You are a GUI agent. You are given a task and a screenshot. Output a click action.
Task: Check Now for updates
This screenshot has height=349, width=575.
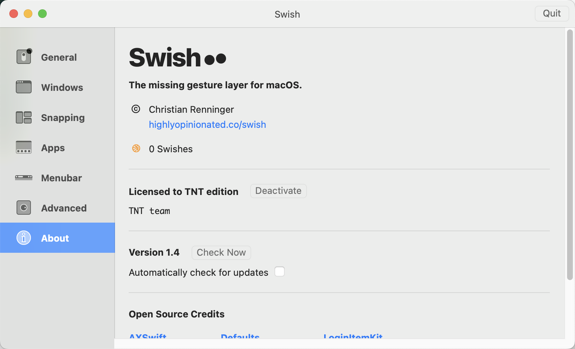[221, 253]
